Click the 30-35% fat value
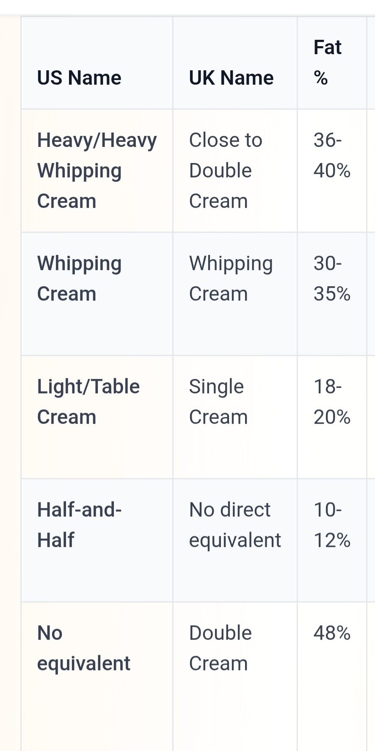Screen dimensions: 375x751 [x=332, y=279]
